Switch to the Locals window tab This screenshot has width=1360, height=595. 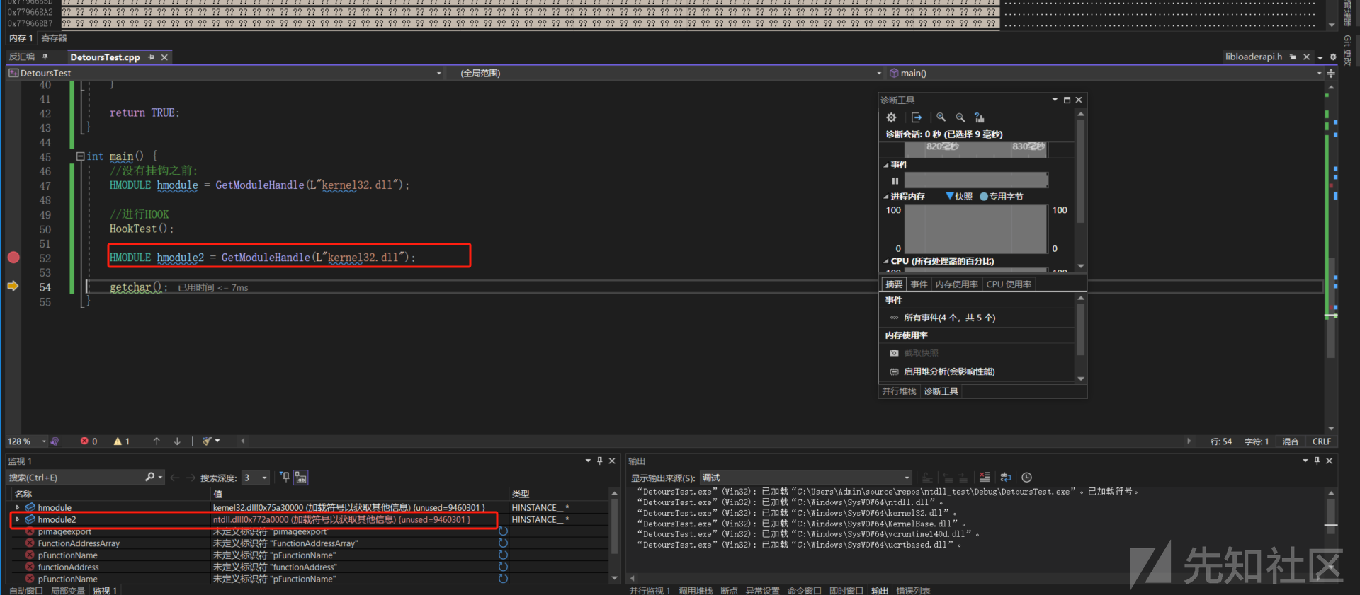[68, 590]
